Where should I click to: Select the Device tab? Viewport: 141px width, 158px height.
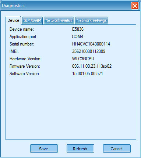coord(13,20)
